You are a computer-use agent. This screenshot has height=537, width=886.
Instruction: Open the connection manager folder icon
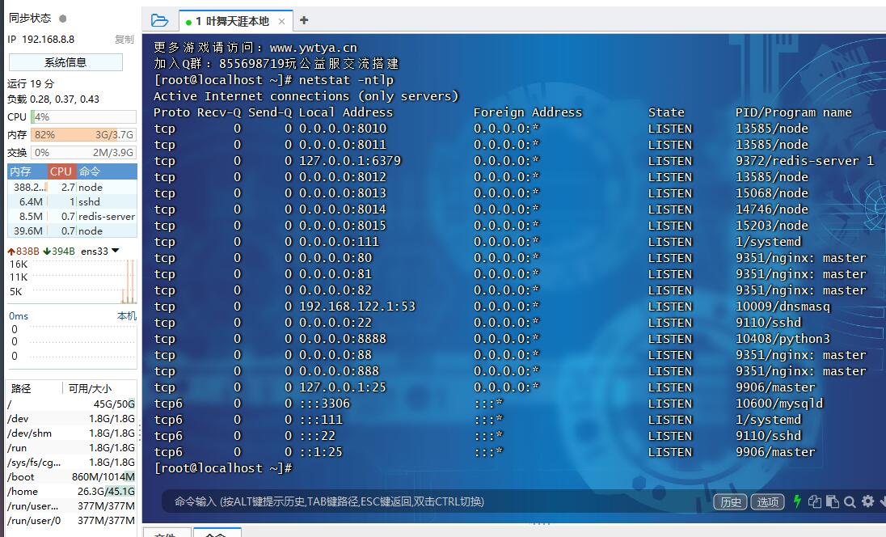pos(159,21)
